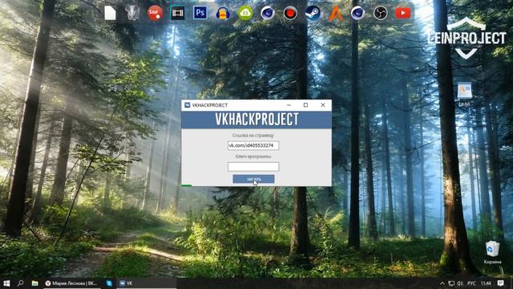Screen dimensions: 513x289
Task: Open the YouTube dock icon
Action: click(402, 13)
